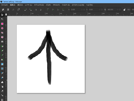
Task: Open the オブジェクト(O) menu
Action: pos(39,5)
